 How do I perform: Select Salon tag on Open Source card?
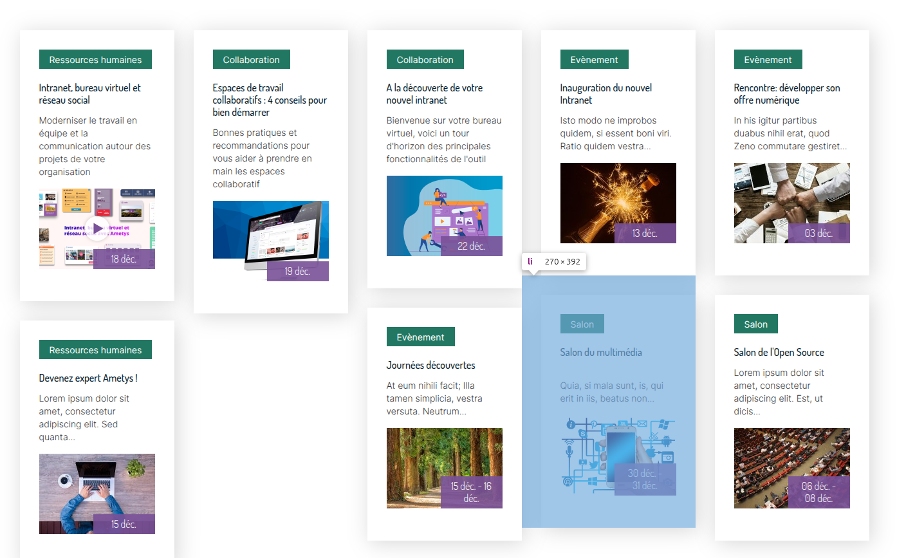click(755, 324)
